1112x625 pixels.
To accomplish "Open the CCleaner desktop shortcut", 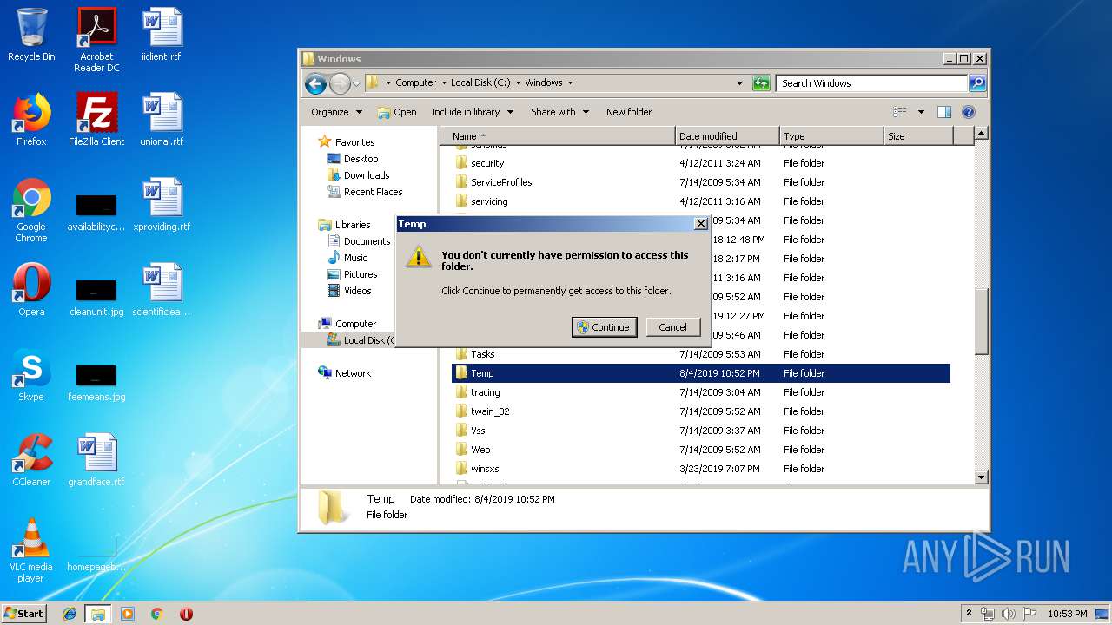I will pos(31,460).
